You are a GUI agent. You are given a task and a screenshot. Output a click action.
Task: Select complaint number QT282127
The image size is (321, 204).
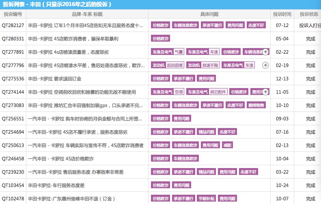(13, 25)
